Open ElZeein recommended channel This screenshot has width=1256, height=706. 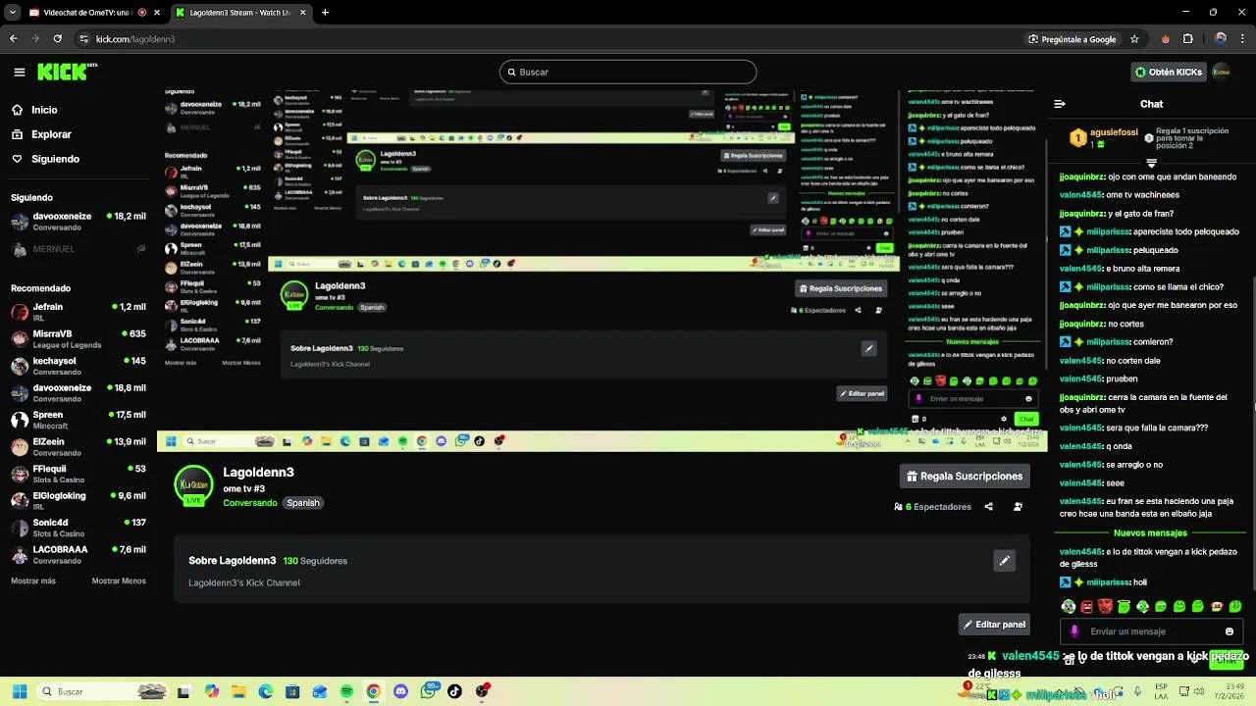pos(78,446)
